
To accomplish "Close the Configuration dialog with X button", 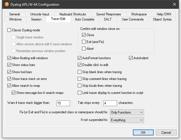I will point(174,5).
